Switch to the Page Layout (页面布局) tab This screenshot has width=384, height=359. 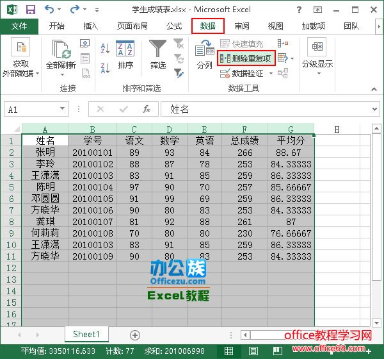coord(132,26)
